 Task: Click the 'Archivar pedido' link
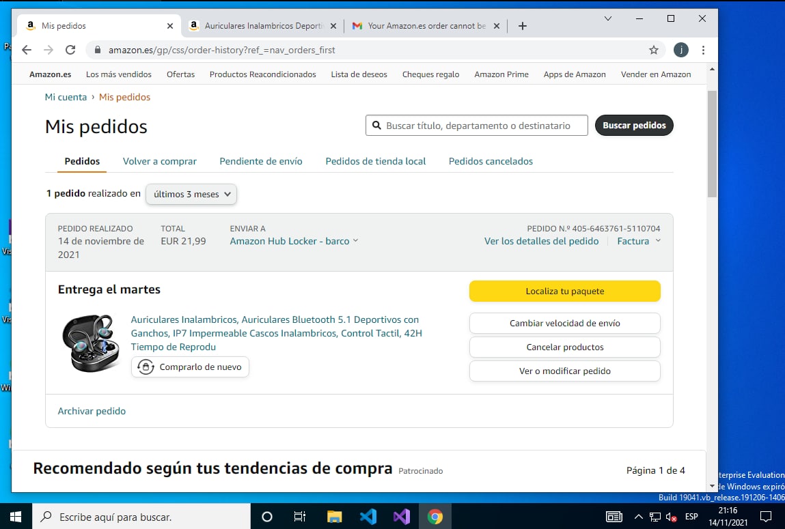92,411
